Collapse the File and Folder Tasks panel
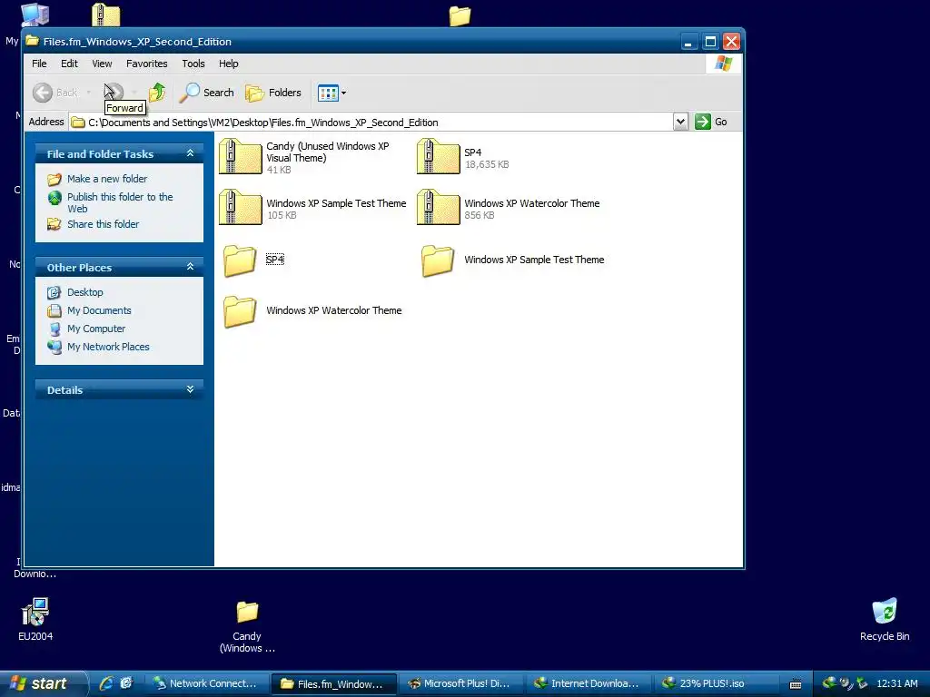The height and width of the screenshot is (697, 930). pyautogui.click(x=190, y=153)
